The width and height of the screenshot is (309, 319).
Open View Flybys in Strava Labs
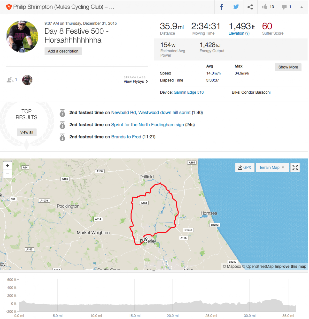coord(136,81)
